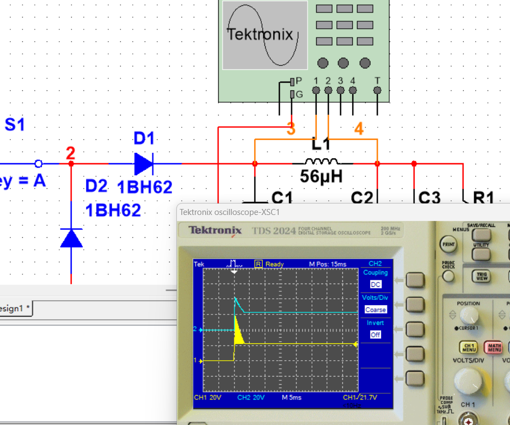The height and width of the screenshot is (425, 510).
Task: Click the orange net label 3
Action: click(x=291, y=128)
